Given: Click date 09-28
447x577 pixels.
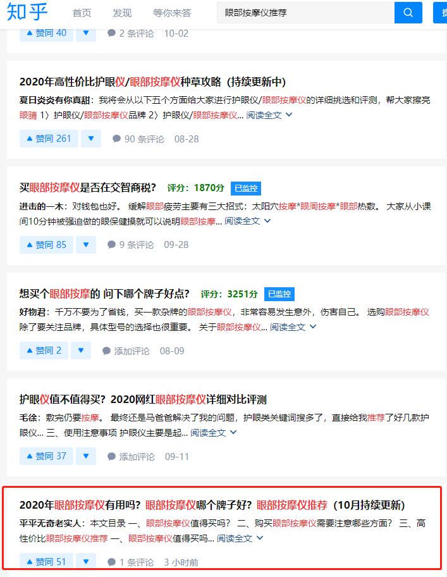Looking at the screenshot, I should (176, 245).
